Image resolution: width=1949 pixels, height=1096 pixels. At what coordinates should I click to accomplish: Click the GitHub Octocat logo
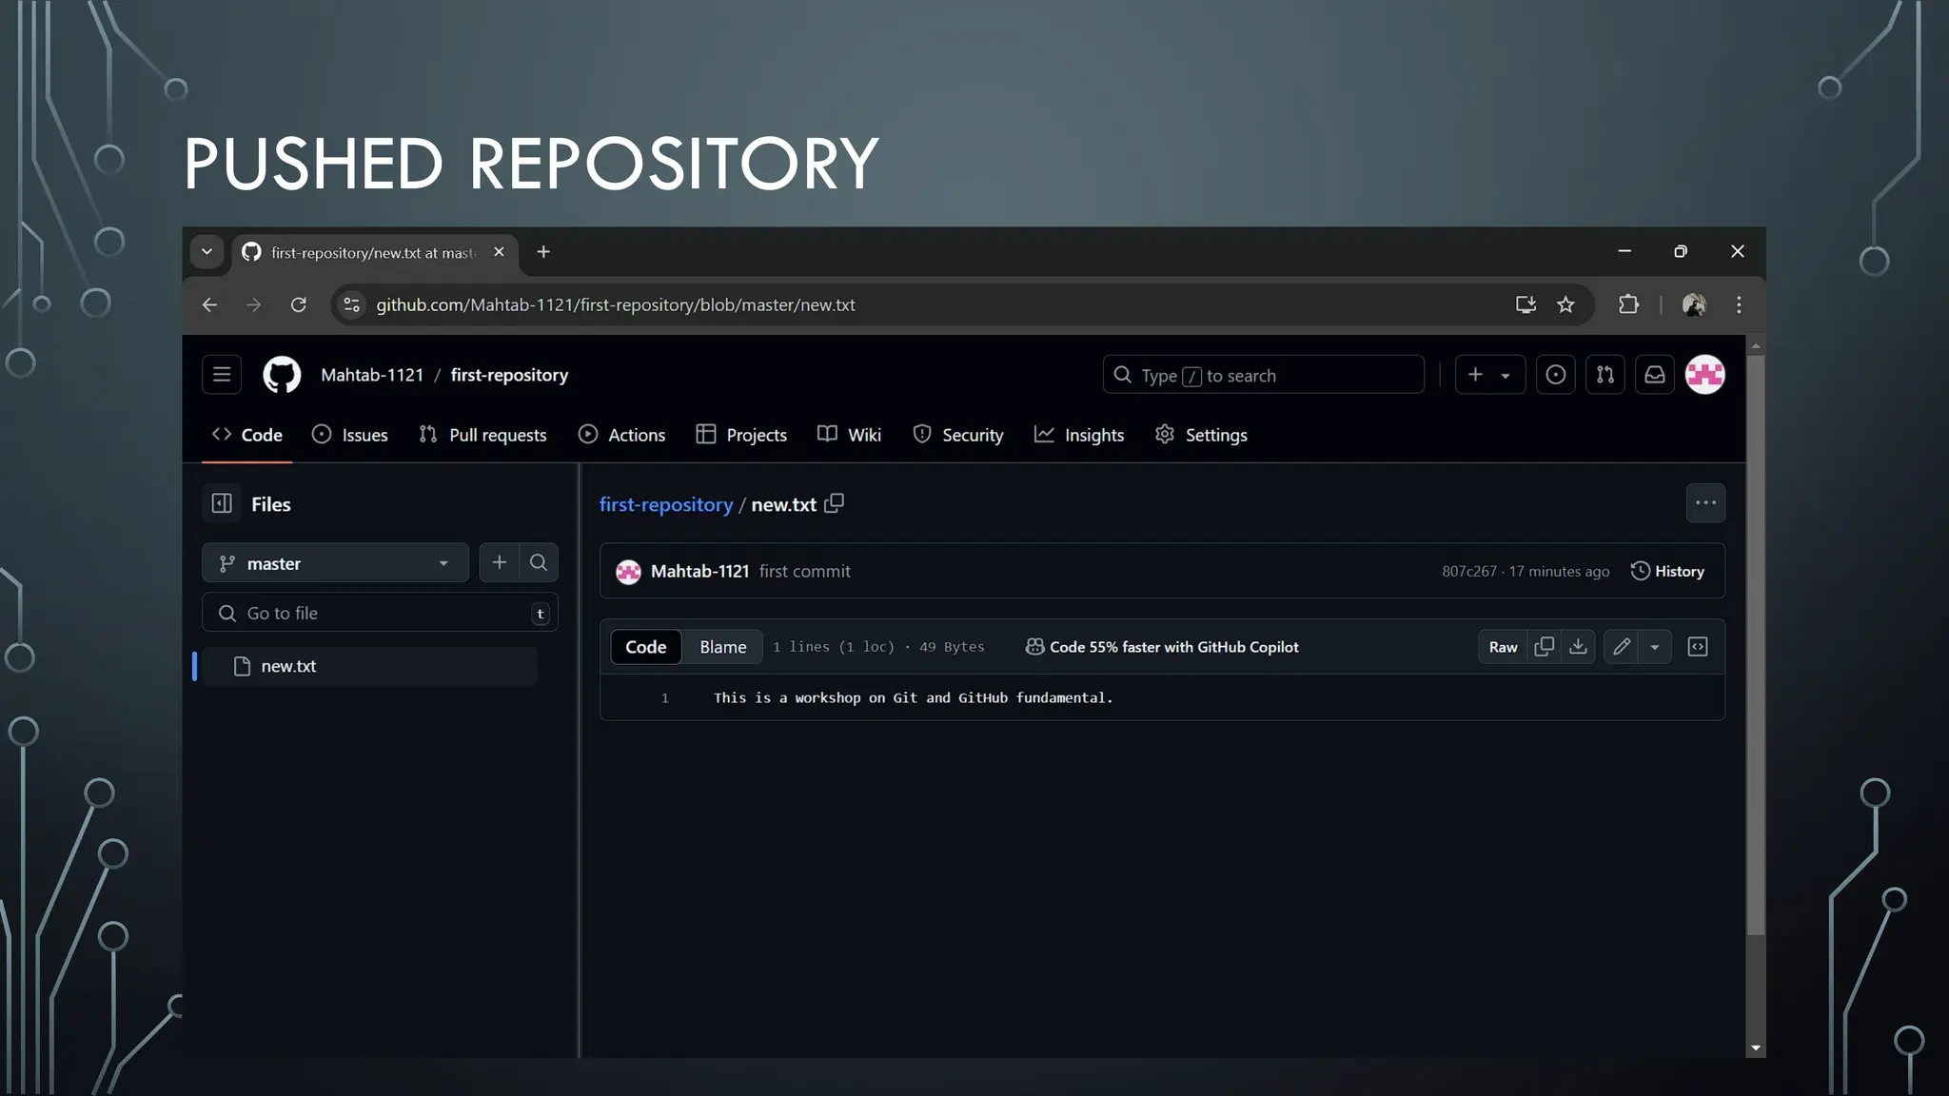[x=282, y=375]
